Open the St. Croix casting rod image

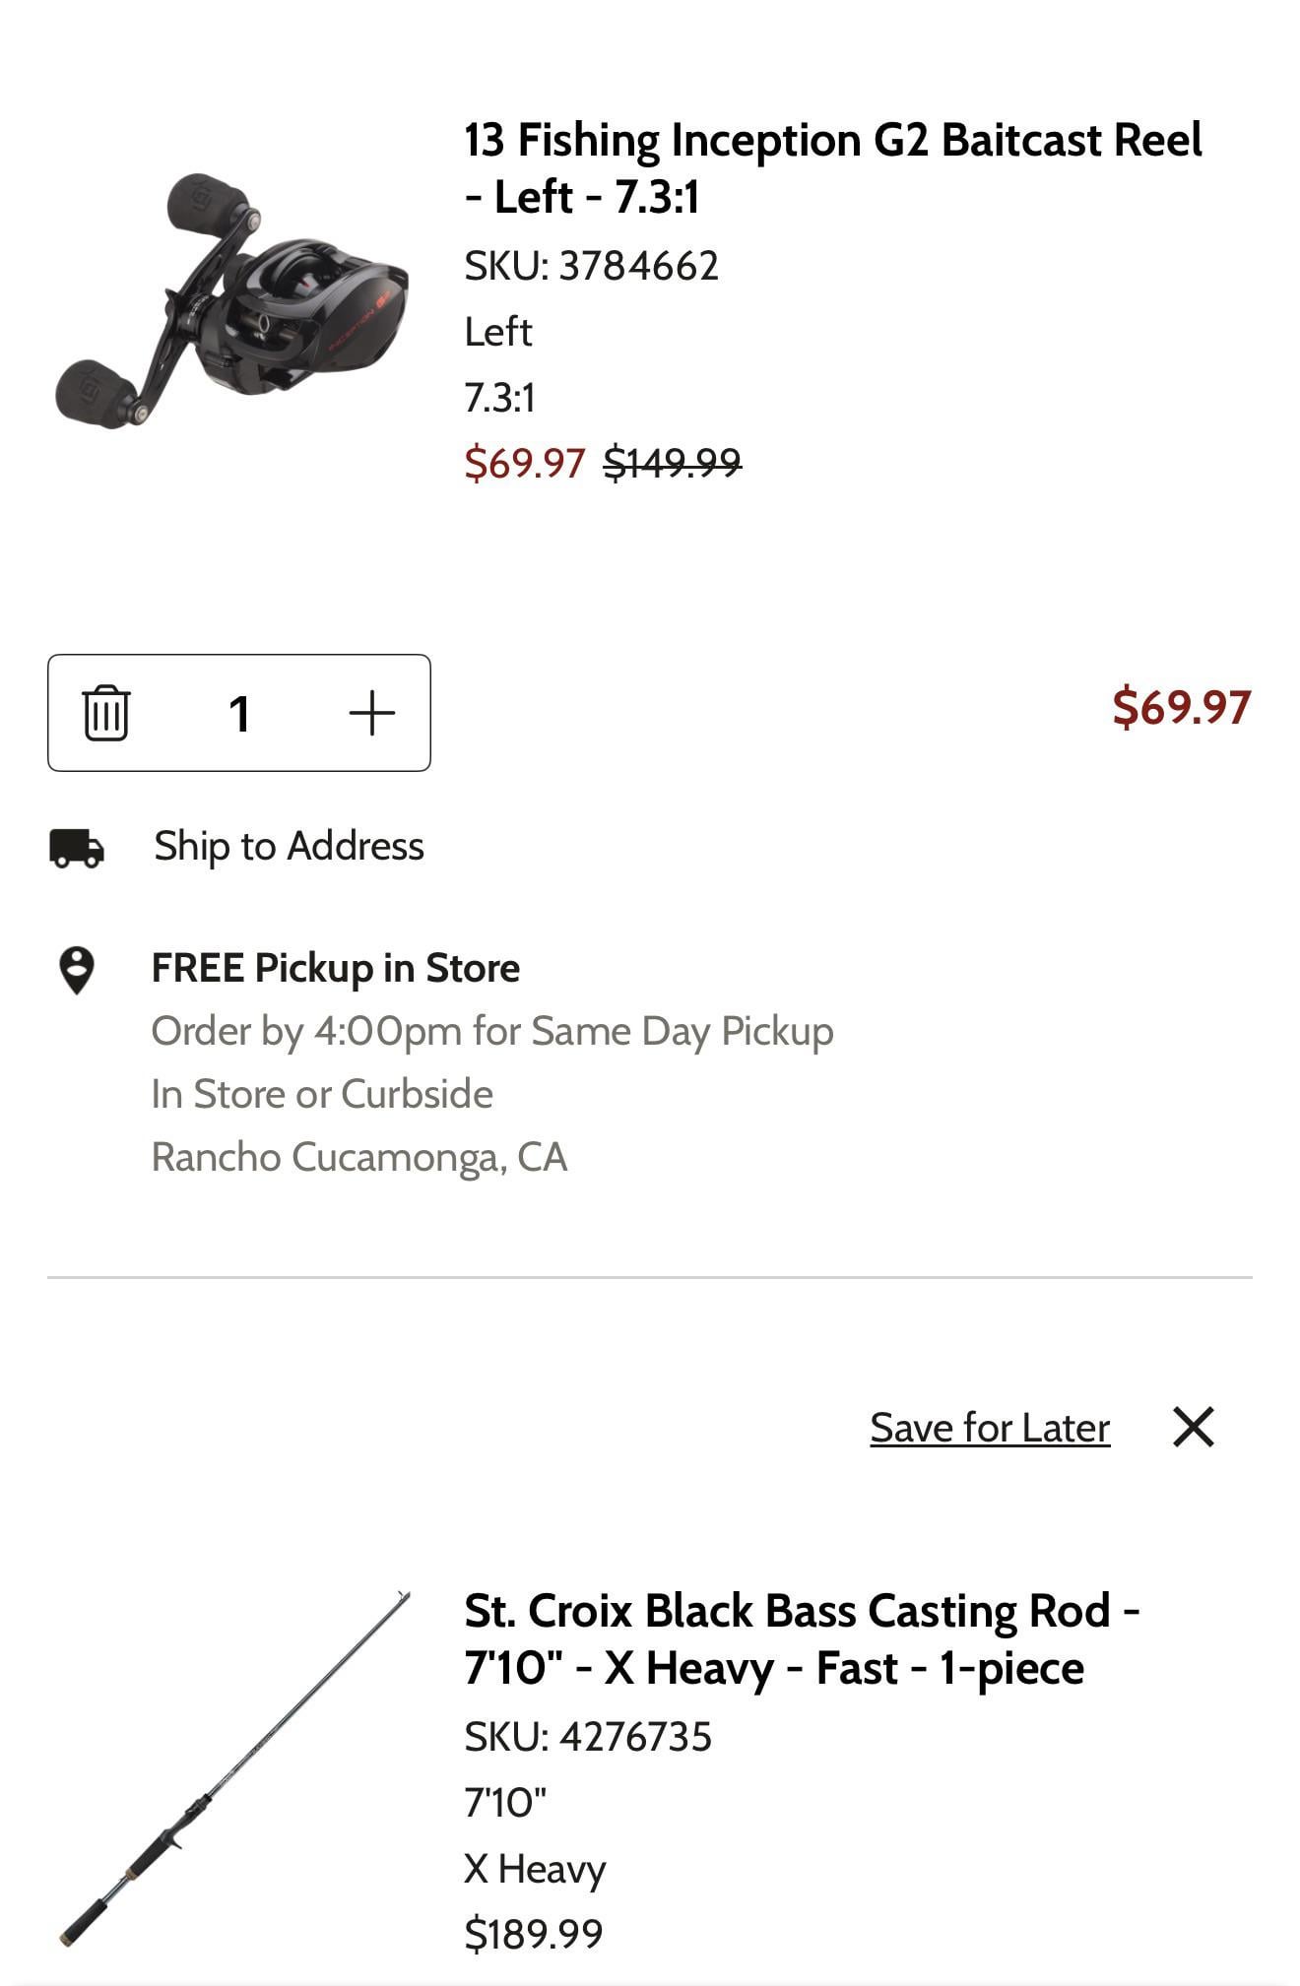[x=232, y=1768]
